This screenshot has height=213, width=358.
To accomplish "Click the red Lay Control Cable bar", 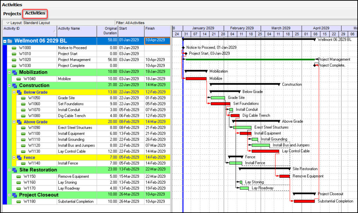I will (x=265, y=151).
